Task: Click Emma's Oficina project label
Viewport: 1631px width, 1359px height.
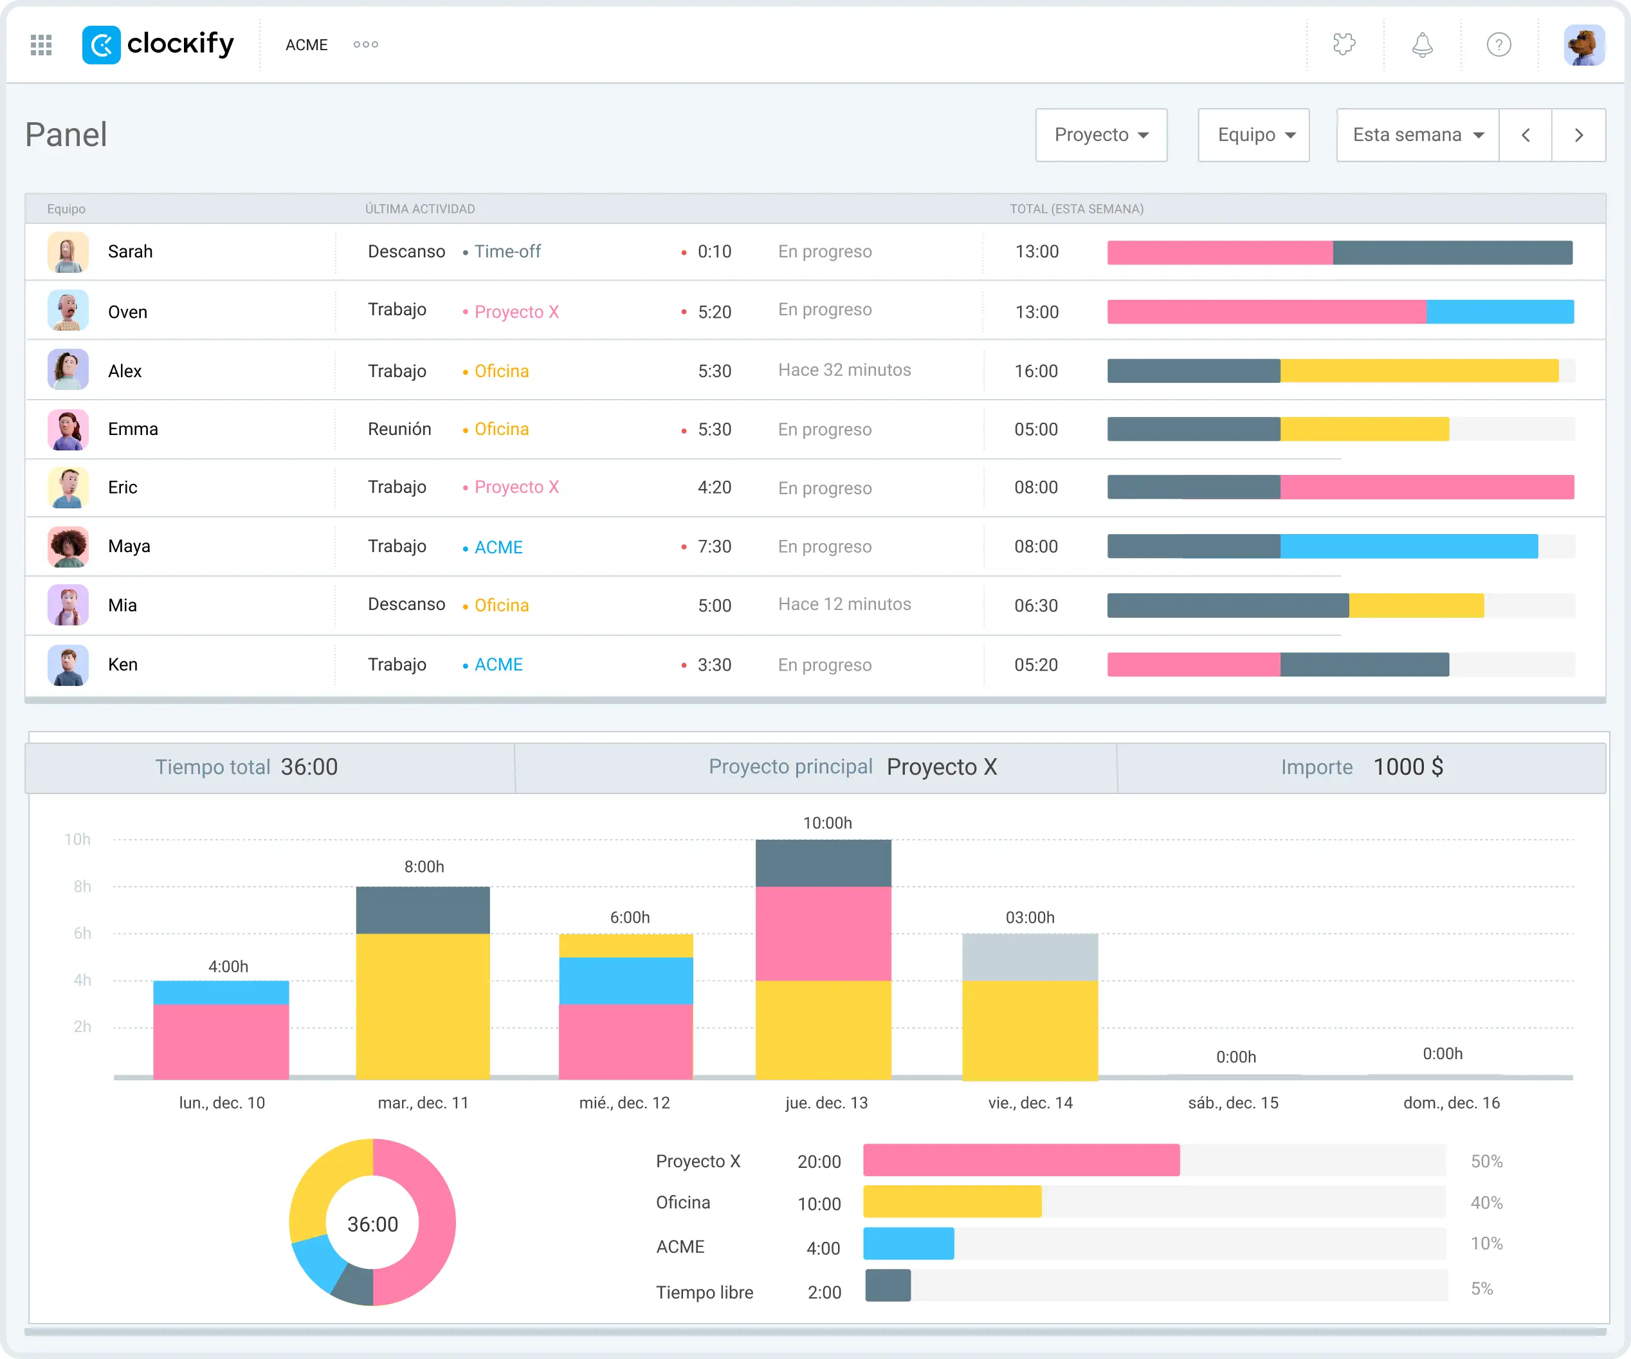Action: click(x=502, y=429)
